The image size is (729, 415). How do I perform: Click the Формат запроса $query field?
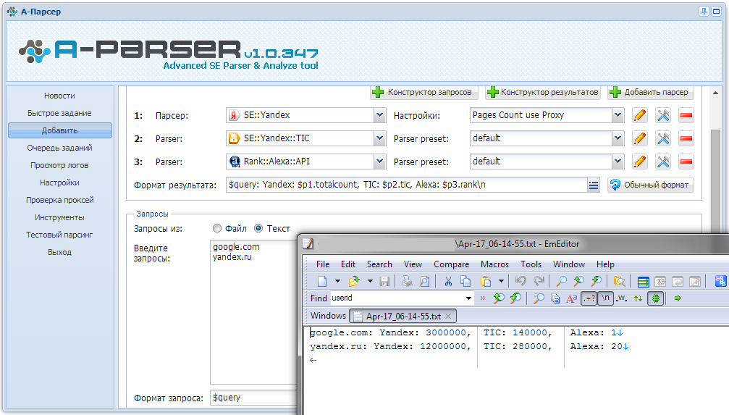pyautogui.click(x=253, y=398)
